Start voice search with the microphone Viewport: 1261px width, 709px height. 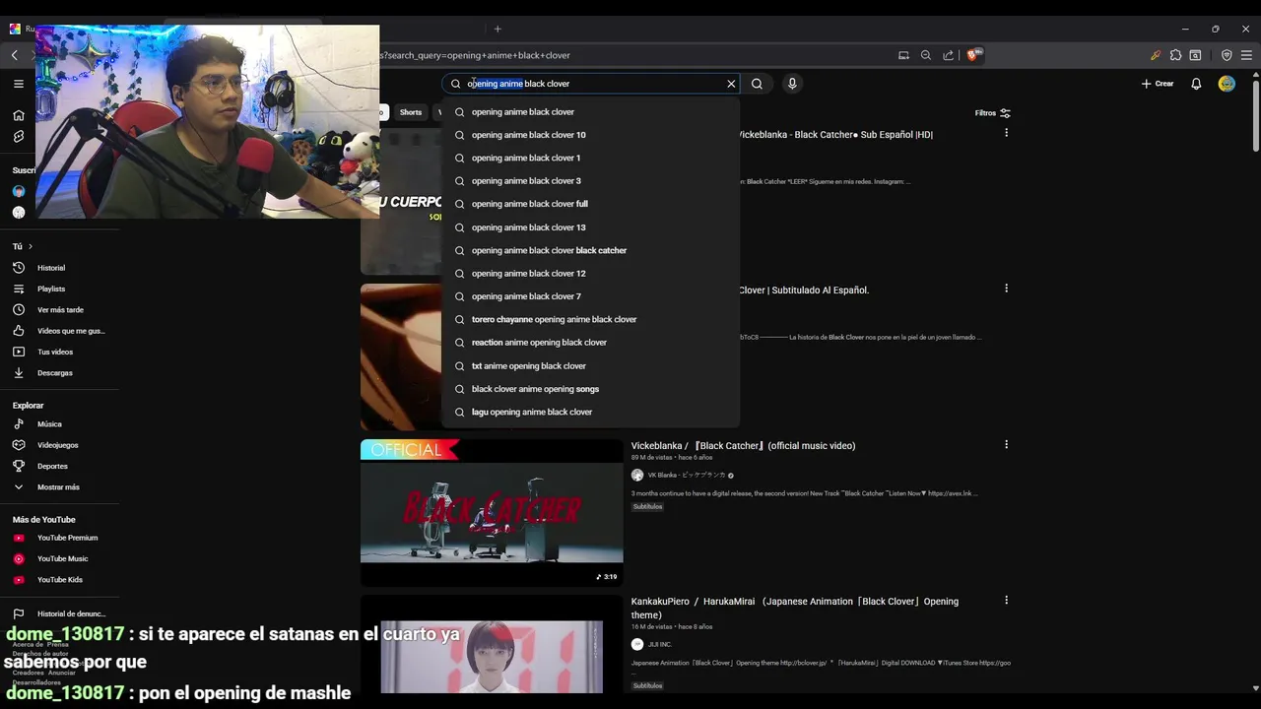tap(791, 84)
